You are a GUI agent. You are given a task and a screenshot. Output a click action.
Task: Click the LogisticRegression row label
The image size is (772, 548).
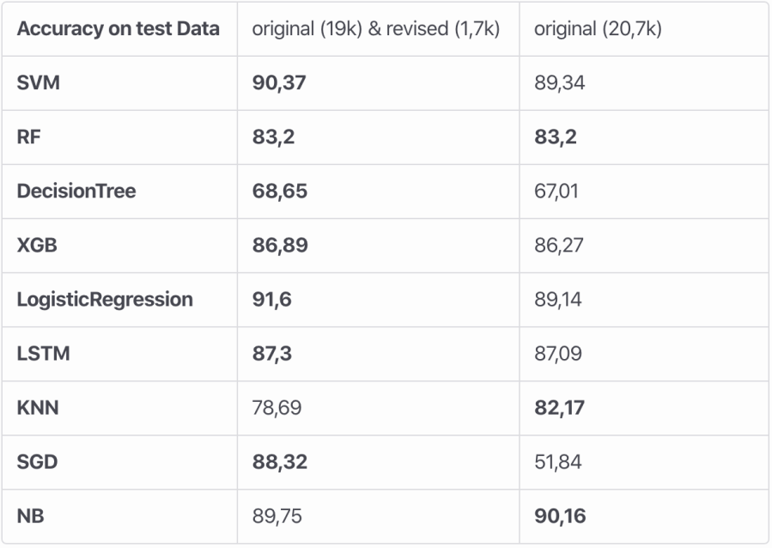pos(105,300)
